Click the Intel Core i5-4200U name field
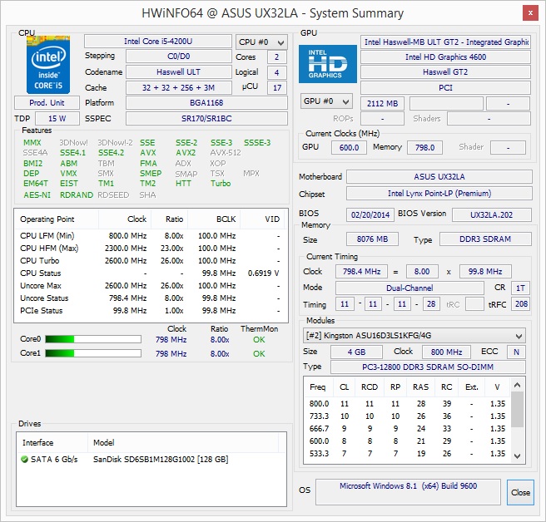 coord(158,42)
